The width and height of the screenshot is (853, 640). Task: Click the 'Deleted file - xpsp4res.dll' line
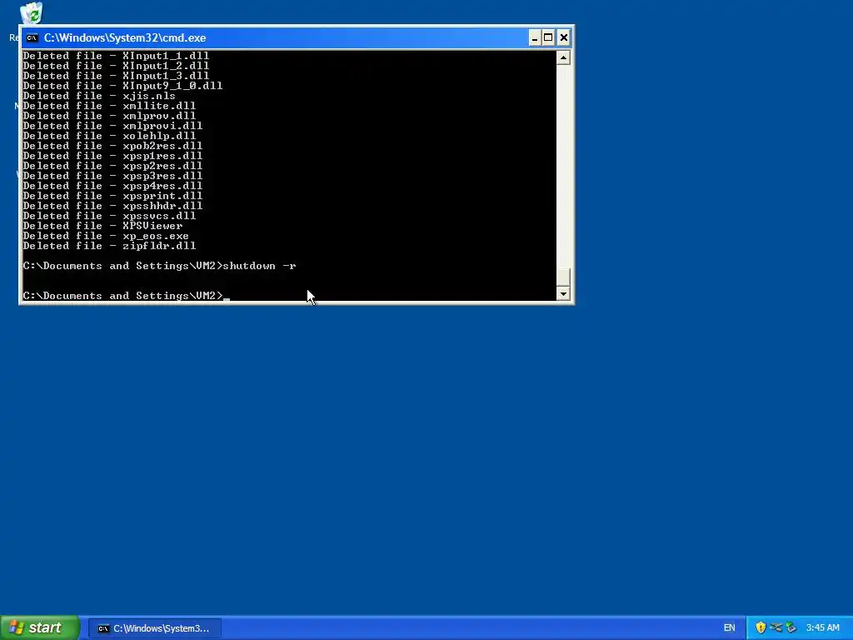pos(112,186)
